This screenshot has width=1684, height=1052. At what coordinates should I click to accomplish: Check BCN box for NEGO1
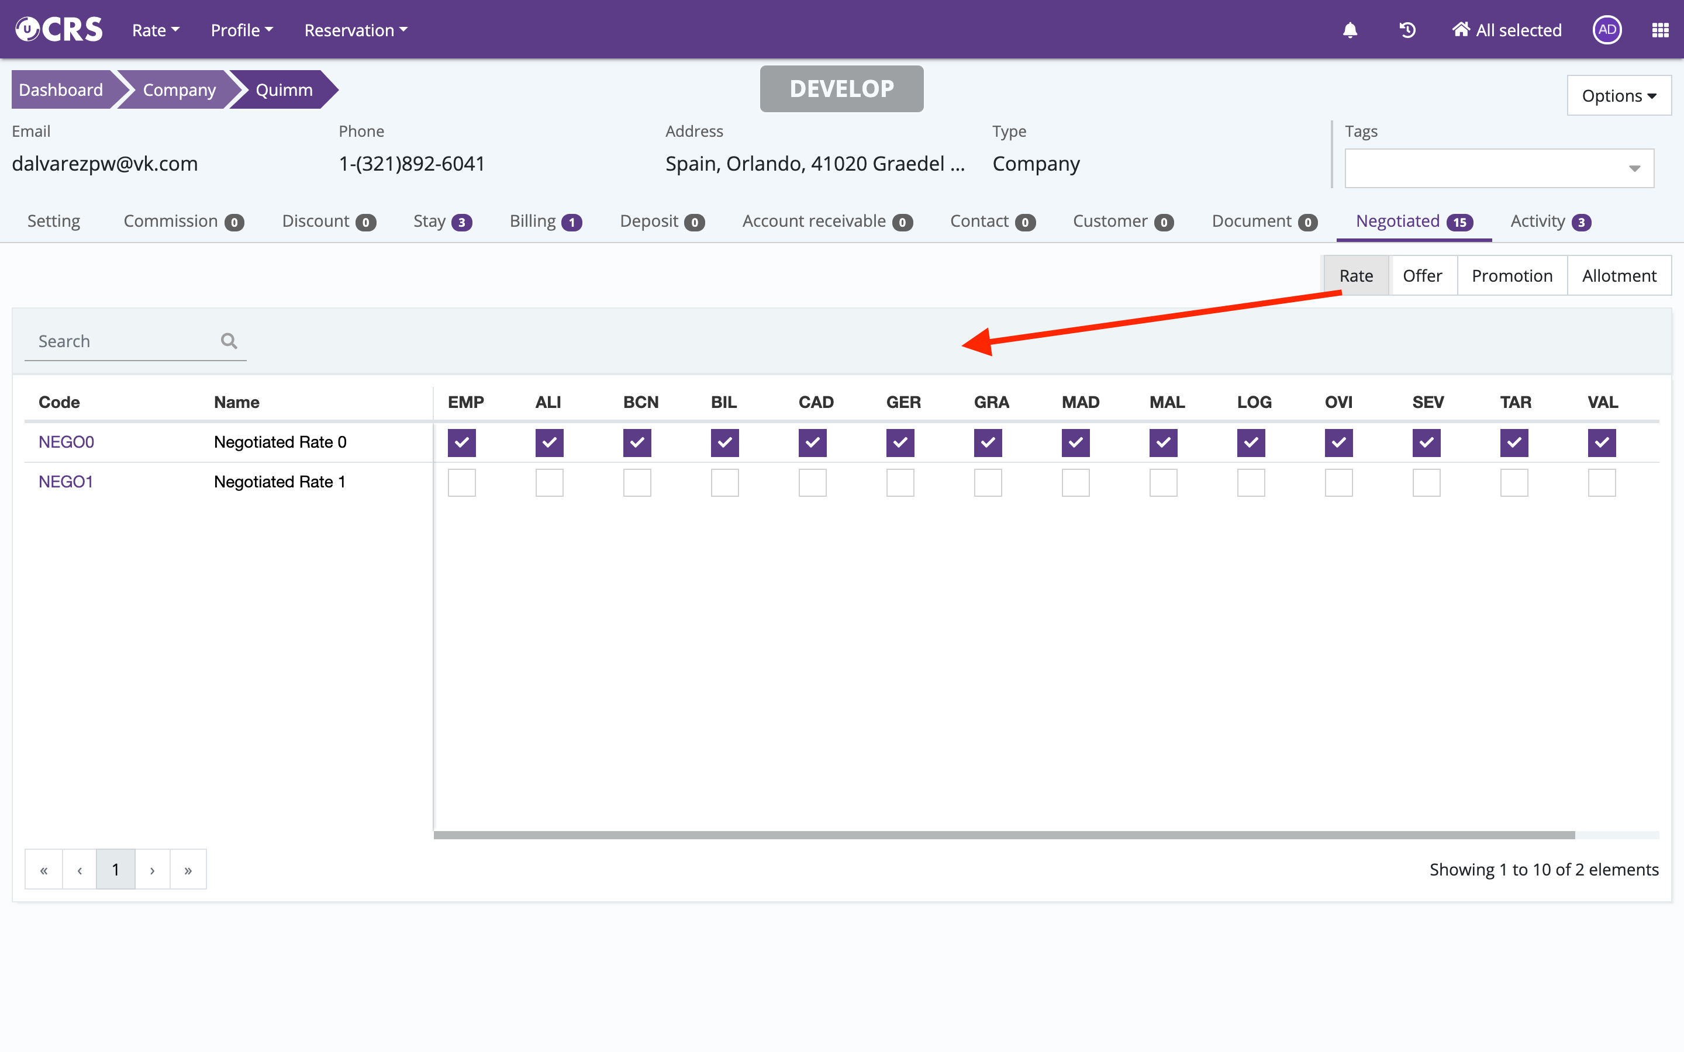click(637, 483)
